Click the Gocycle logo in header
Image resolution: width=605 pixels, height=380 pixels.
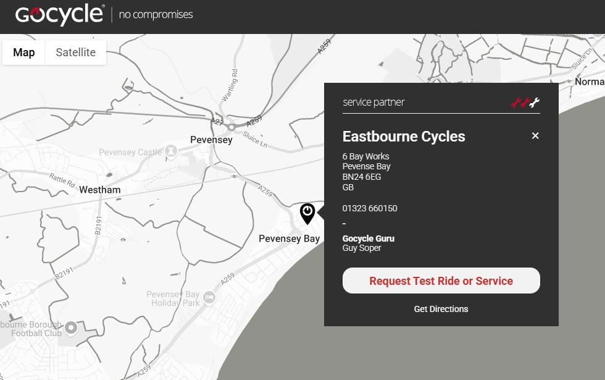[60, 15]
